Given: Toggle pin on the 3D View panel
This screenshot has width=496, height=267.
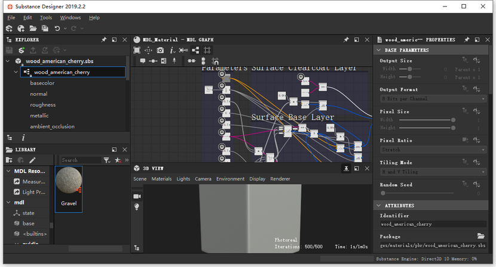Looking at the screenshot, I should [x=346, y=169].
